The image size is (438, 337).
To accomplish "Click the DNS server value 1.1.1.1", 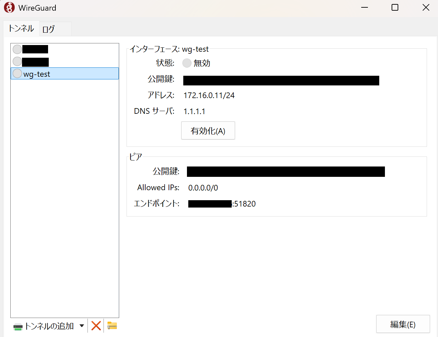I will (194, 111).
